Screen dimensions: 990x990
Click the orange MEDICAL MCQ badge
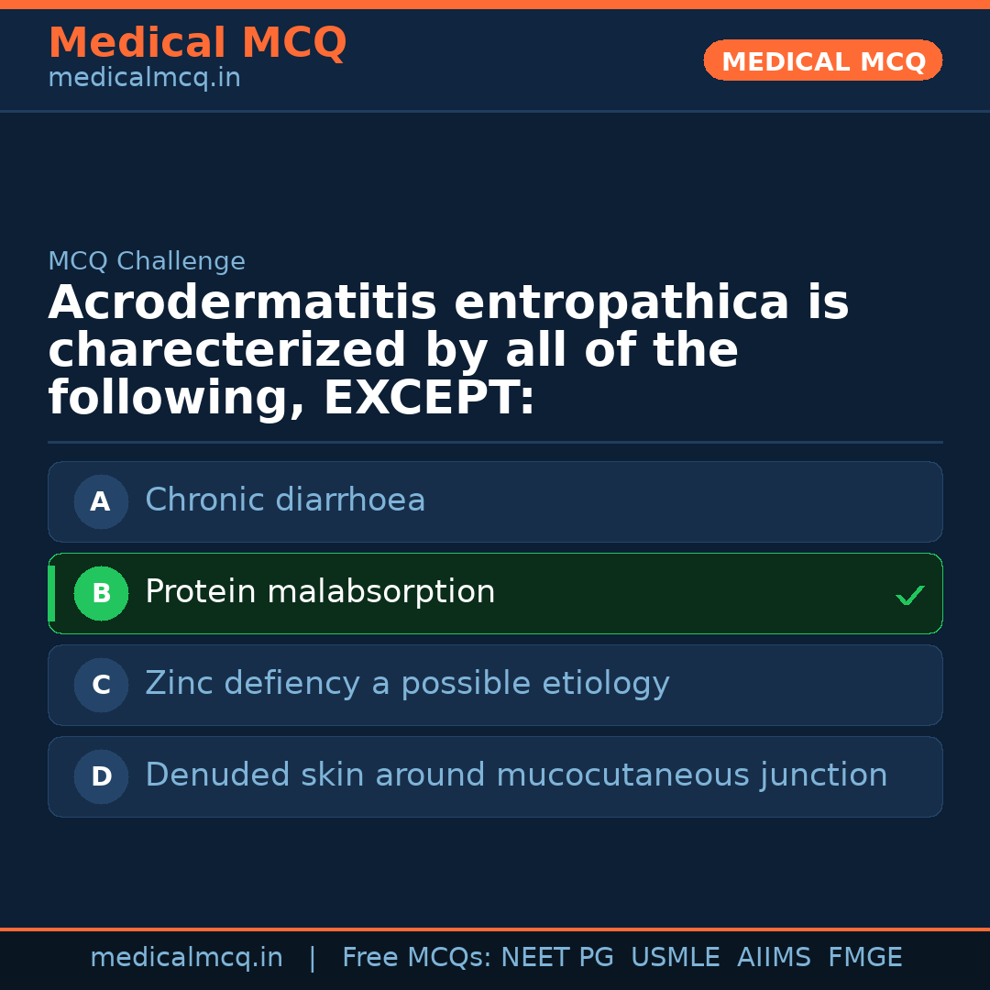822,61
